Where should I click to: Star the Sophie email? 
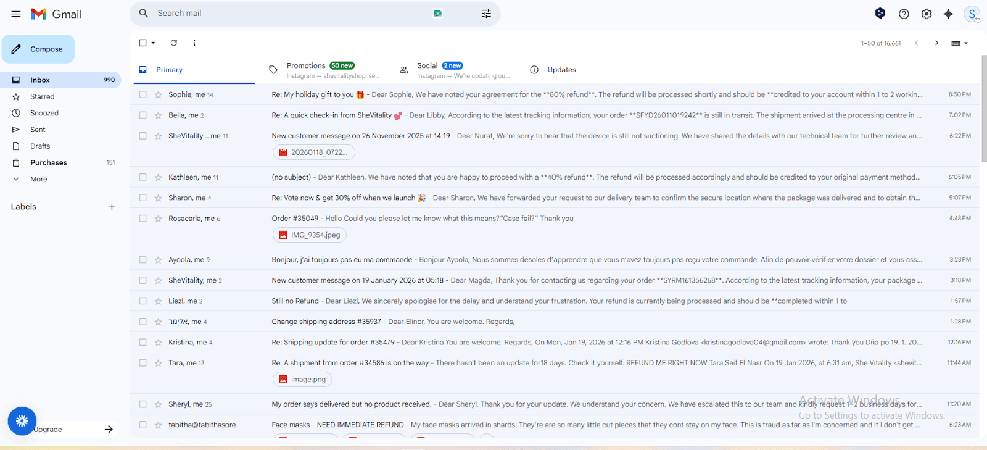(158, 94)
